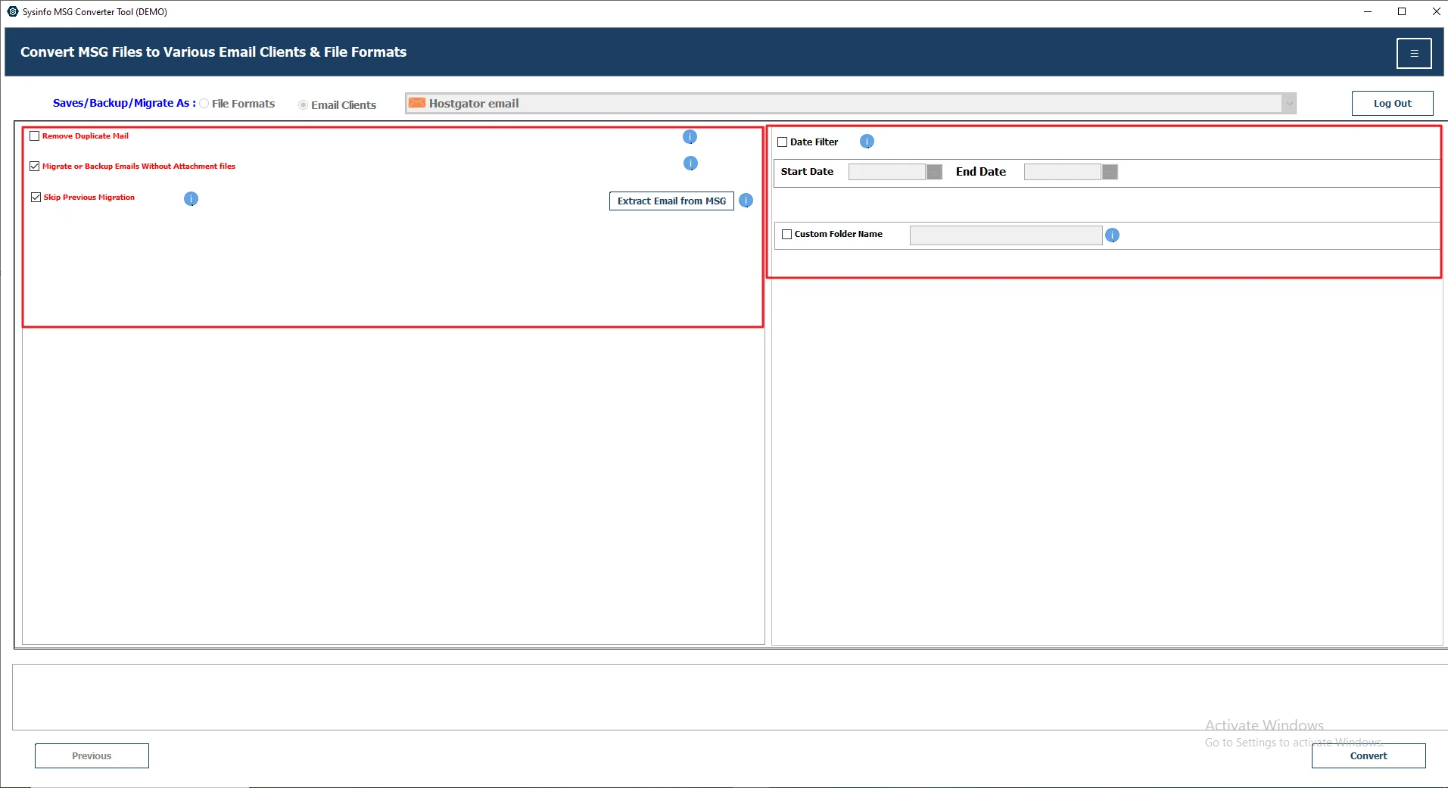Screen dimensions: 1448x788
Task: View info icon next to Skip Previous Migration
Action: 190,198
